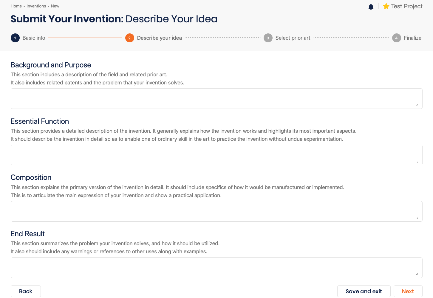The height and width of the screenshot is (298, 433).
Task: Click step 4 Finalize circle
Action: pos(397,38)
